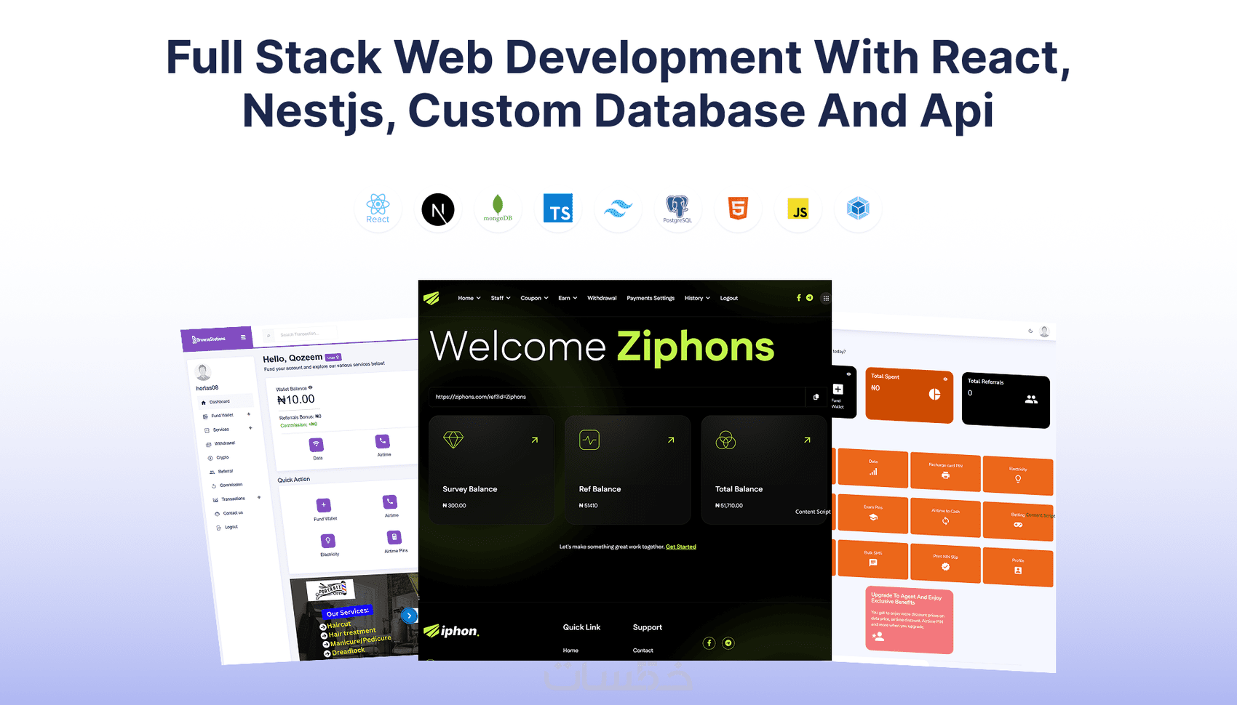1237x705 pixels.
Task: Select Logout in Ziphons navbar
Action: click(729, 298)
